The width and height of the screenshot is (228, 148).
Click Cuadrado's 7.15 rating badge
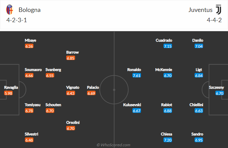coord(168,46)
